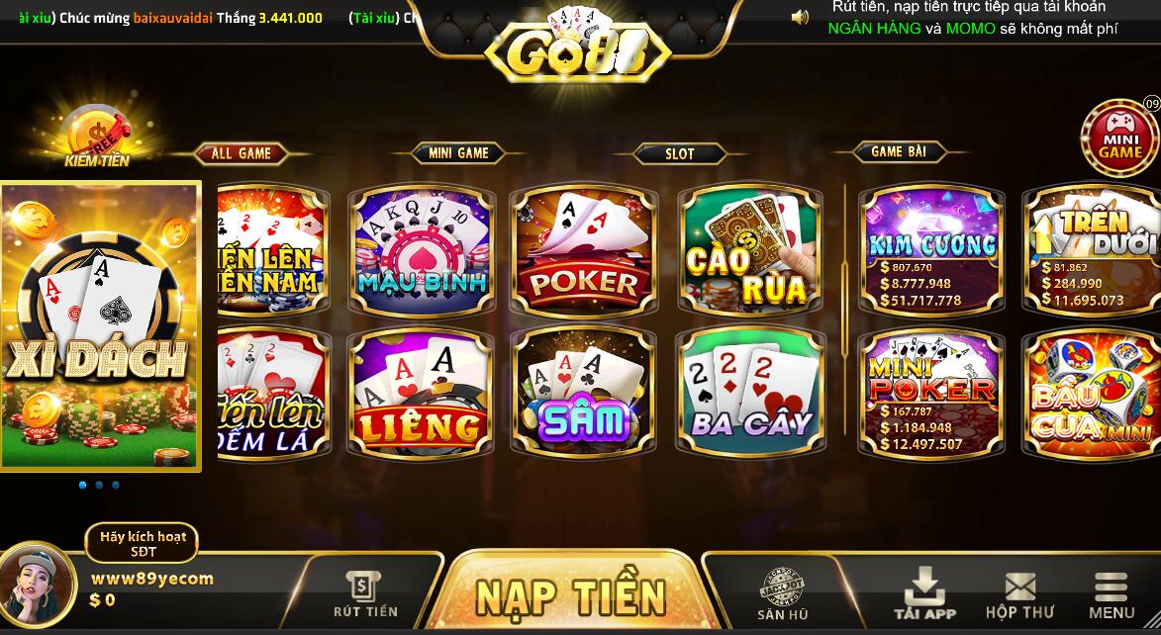Expand the Menu hamburger
The height and width of the screenshot is (635, 1161).
coord(1111,595)
